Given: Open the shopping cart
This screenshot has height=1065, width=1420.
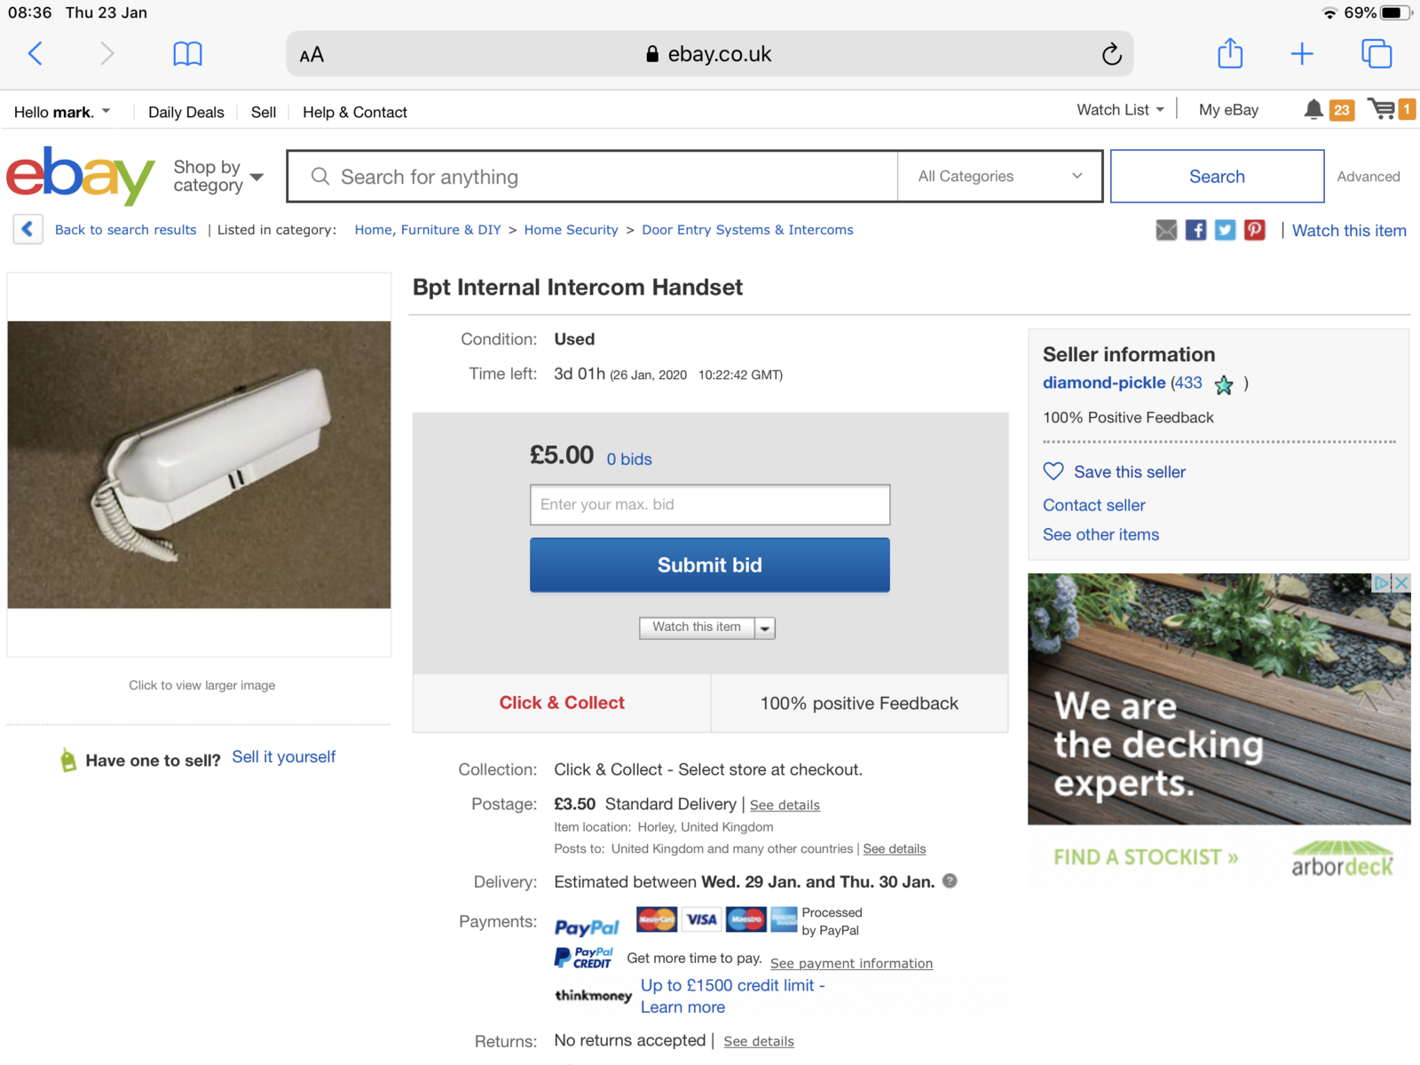Looking at the screenshot, I should 1382,110.
